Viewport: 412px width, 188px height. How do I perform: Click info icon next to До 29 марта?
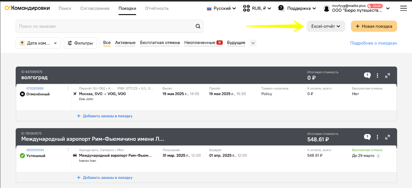pyautogui.click(x=378, y=156)
